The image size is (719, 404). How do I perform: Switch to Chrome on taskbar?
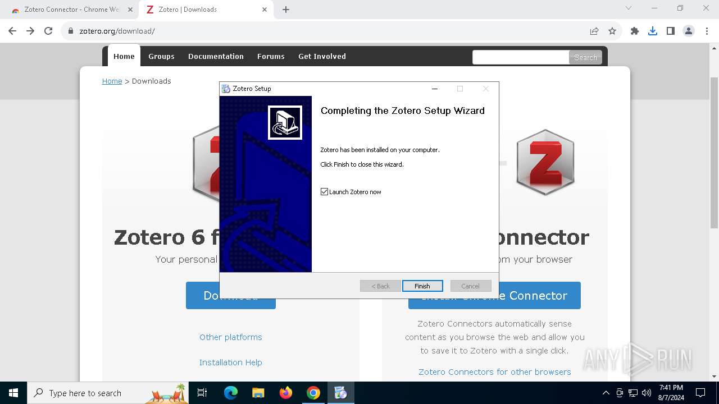tap(313, 393)
